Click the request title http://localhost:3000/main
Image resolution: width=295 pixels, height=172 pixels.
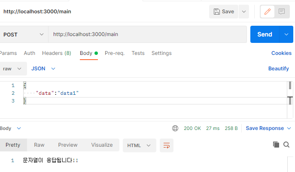pos(37,12)
